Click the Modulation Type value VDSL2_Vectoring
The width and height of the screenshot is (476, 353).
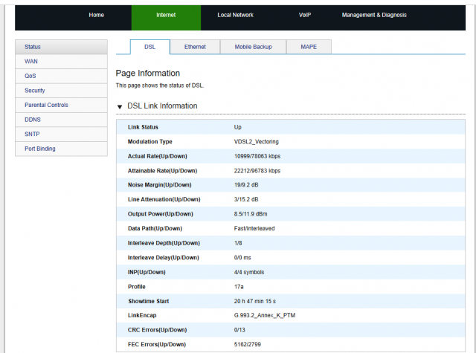click(x=256, y=141)
